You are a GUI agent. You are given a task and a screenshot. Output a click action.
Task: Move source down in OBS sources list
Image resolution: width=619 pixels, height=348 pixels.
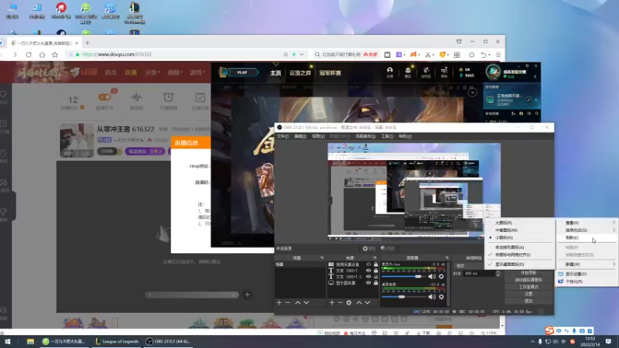point(367,302)
